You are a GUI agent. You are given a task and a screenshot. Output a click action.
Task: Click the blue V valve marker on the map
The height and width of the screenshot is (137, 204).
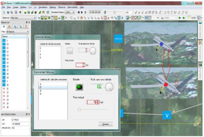click(167, 115)
